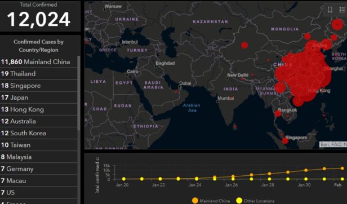This screenshot has width=347, height=204.
Task: Click the Germany entry with 7 cases
Action: (x=38, y=169)
